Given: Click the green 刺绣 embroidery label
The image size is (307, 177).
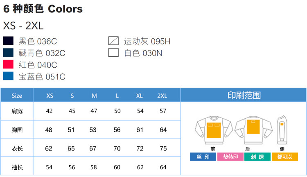Looking at the screenshot, I should point(258,157).
